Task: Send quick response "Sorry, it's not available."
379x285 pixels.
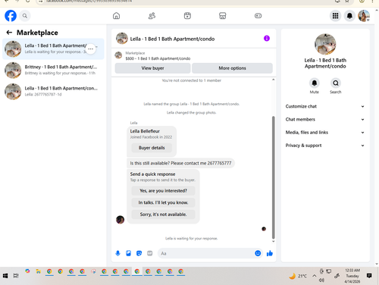Action: point(163,215)
